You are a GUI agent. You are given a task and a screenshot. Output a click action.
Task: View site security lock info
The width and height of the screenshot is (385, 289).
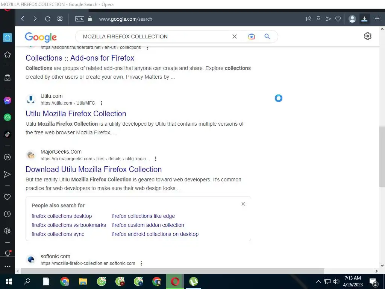tap(90, 19)
